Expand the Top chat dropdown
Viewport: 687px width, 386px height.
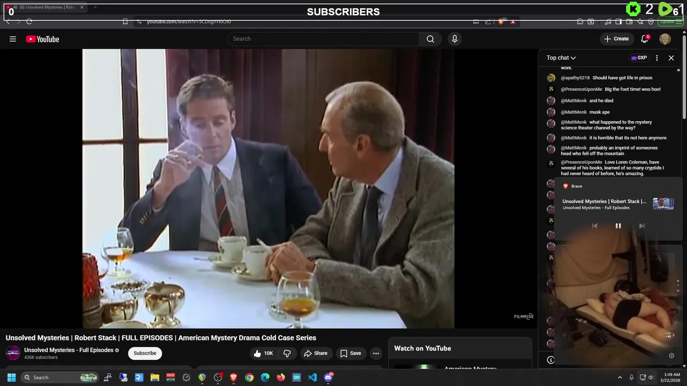pyautogui.click(x=561, y=58)
